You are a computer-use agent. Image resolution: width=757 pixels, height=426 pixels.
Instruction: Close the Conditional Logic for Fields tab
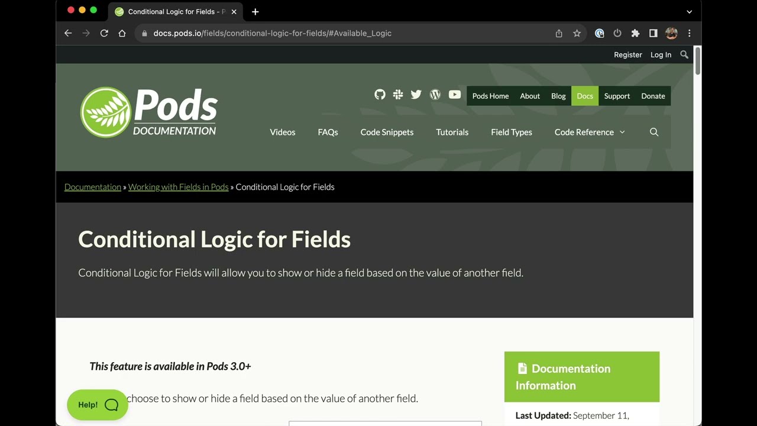tap(234, 12)
